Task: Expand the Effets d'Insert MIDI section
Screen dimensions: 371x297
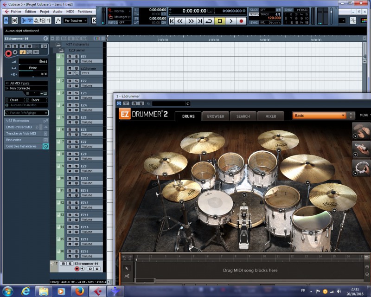Action: point(26,127)
